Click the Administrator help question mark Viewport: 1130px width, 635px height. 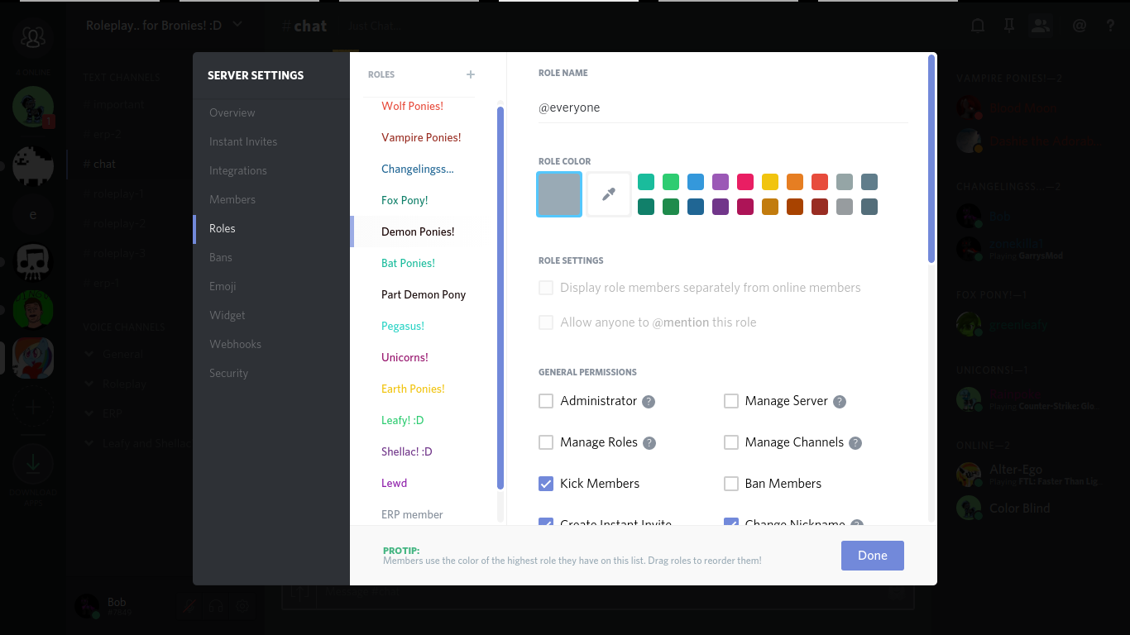649,402
